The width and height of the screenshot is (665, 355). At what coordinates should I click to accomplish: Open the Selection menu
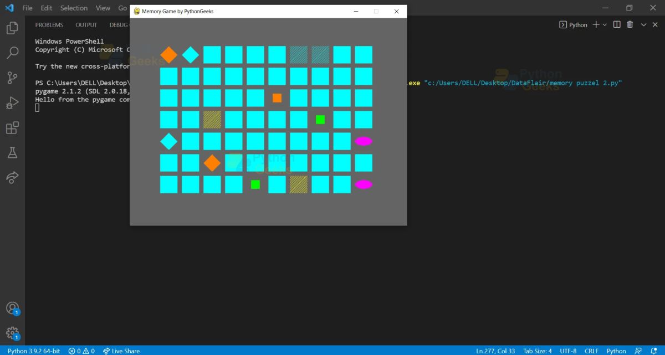click(74, 8)
